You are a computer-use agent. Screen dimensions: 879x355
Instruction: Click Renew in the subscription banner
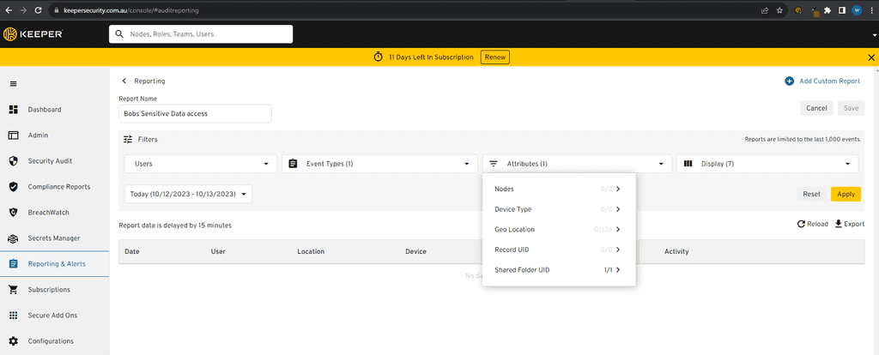494,57
